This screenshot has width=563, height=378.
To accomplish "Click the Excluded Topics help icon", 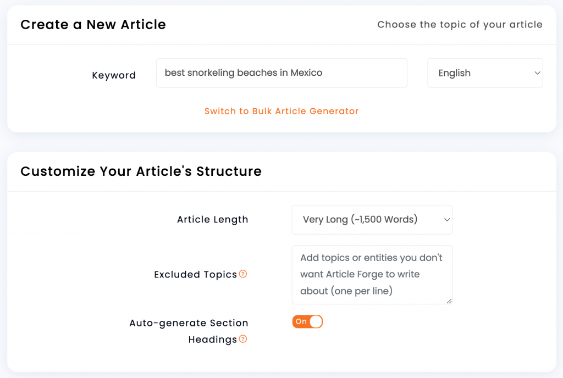I will pos(243,274).
